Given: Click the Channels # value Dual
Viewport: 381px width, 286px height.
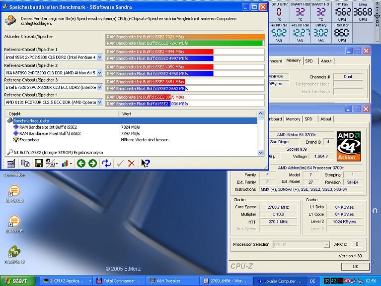Looking at the screenshot, I should [348, 77].
